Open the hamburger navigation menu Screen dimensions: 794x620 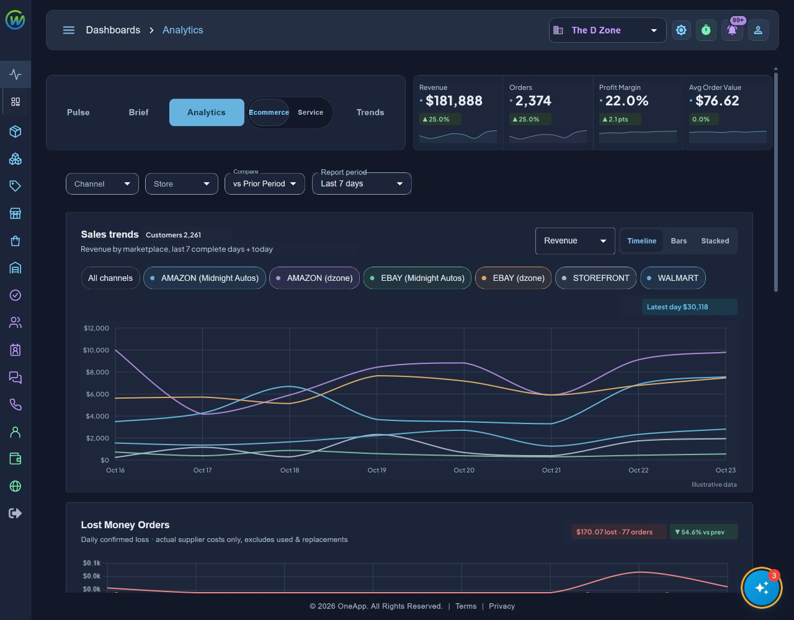pyautogui.click(x=69, y=30)
